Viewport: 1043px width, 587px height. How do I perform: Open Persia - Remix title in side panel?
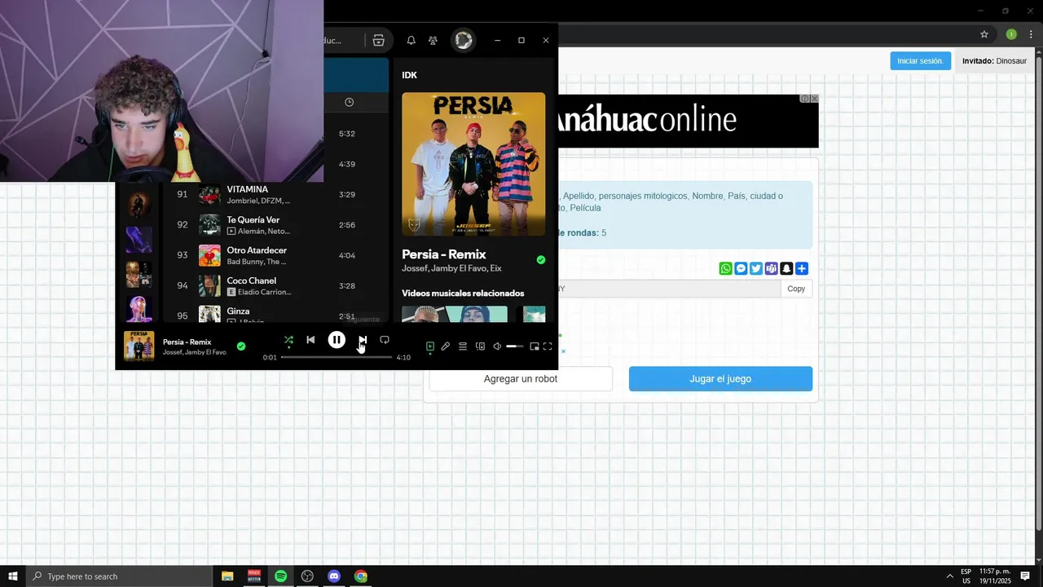pyautogui.click(x=444, y=254)
